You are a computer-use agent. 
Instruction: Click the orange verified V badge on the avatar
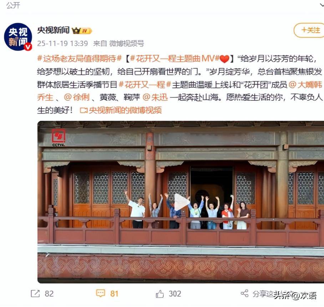point(28,47)
